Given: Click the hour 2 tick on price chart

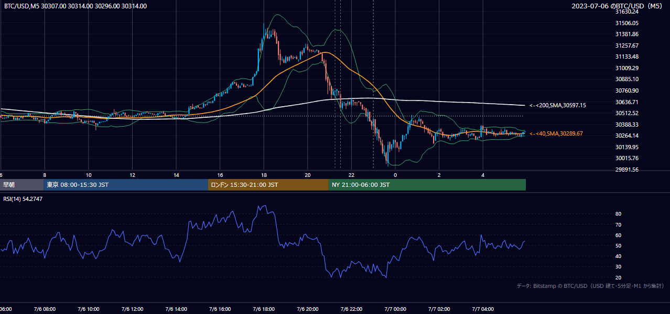Looking at the screenshot, I should coord(439,175).
